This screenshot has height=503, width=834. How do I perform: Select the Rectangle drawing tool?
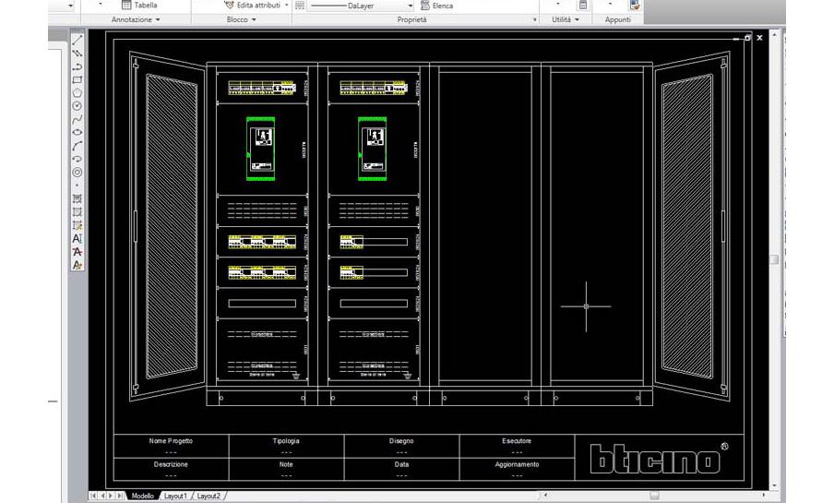77,79
